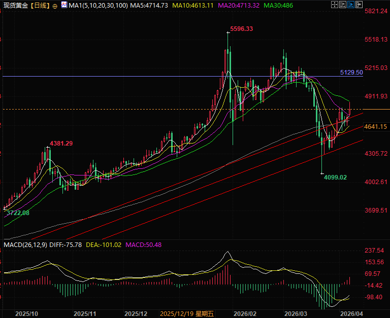The height and width of the screenshot is (318, 390).
Task: Click the 5596.33 high price marker
Action: [241, 29]
